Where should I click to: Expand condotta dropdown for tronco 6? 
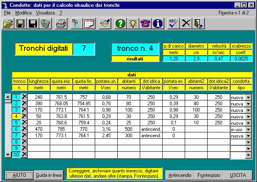(x=248, y=129)
